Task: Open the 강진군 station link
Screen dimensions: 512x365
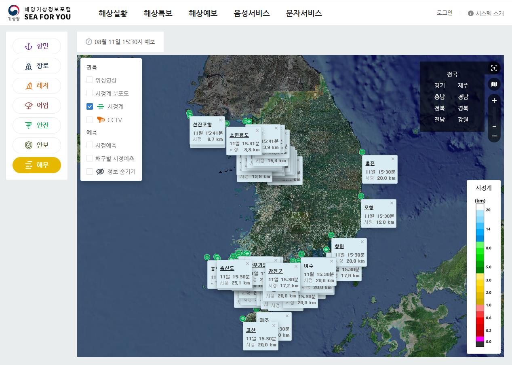Action: tap(276, 272)
